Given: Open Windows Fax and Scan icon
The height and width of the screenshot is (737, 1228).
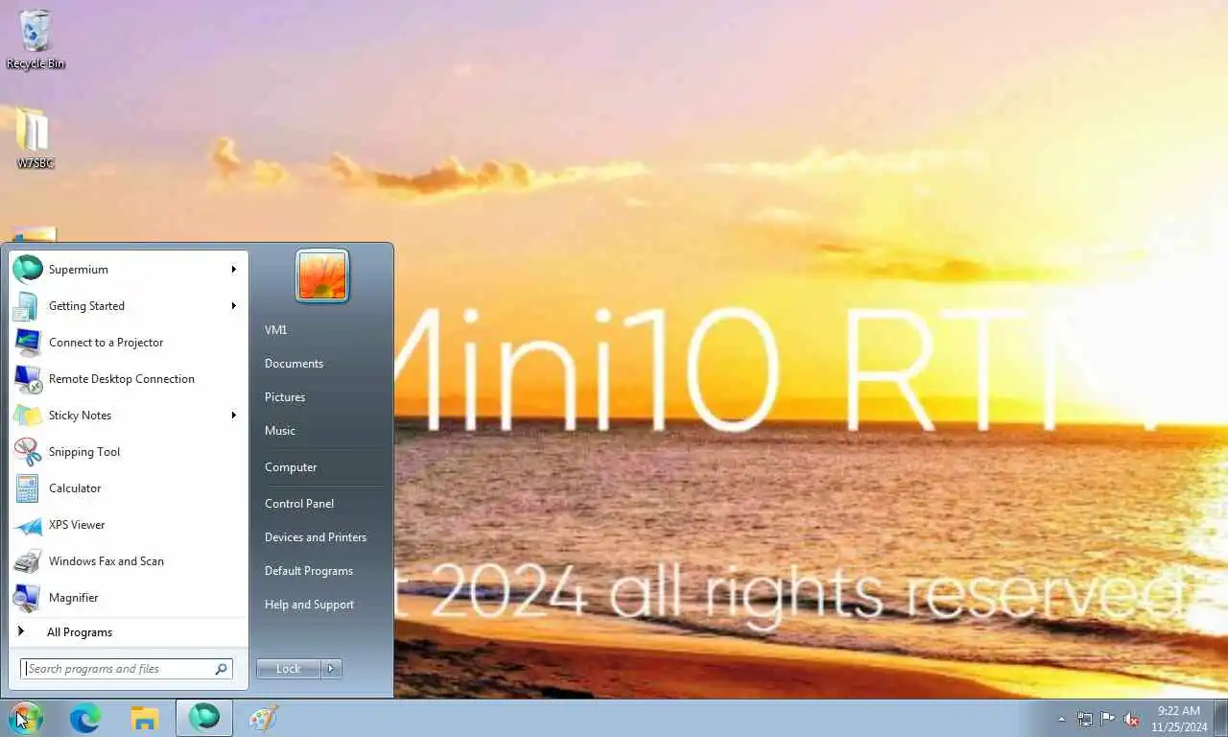Looking at the screenshot, I should (27, 561).
